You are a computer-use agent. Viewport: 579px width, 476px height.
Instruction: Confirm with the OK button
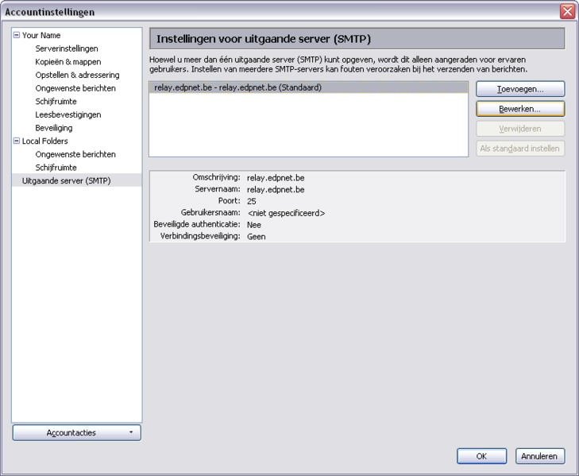click(481, 456)
